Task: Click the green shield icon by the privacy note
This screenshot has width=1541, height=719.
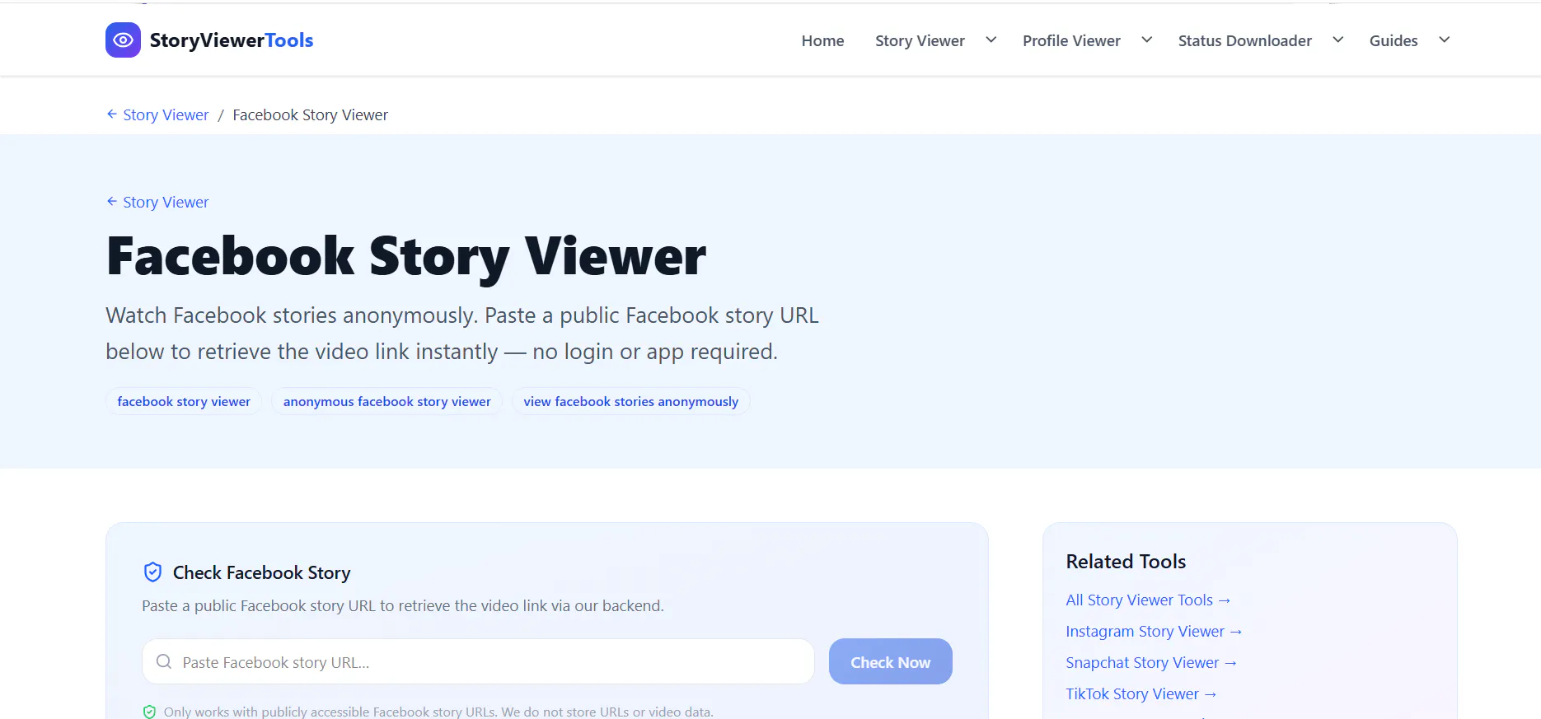Action: (x=149, y=712)
